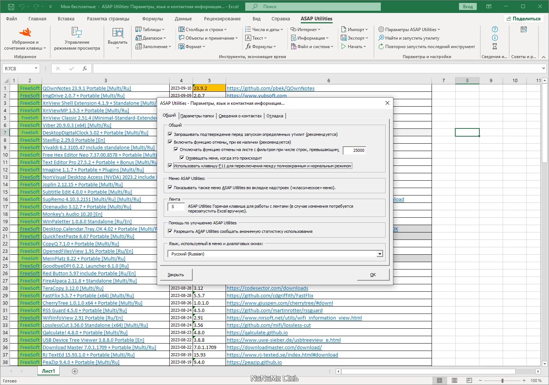
Task: Click the ribbon hotkey field with S
Action: 176,207
